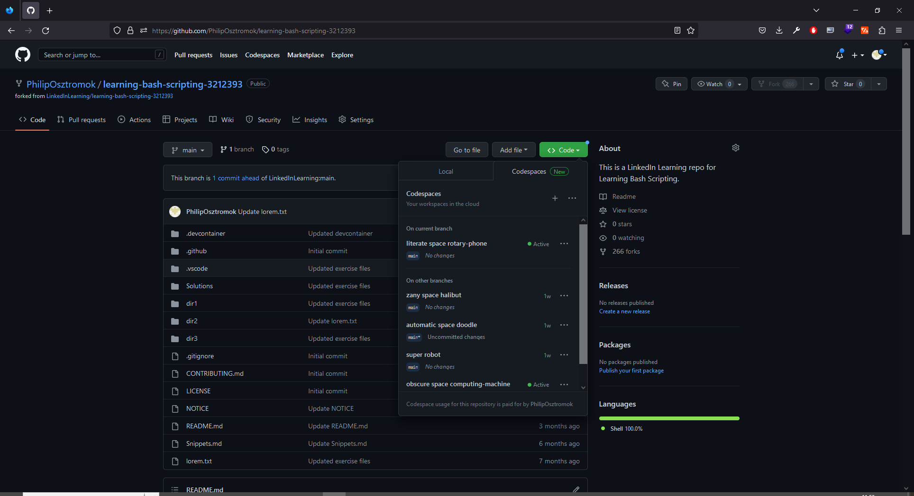The height and width of the screenshot is (496, 914).
Task: Click Go to file button
Action: point(466,150)
